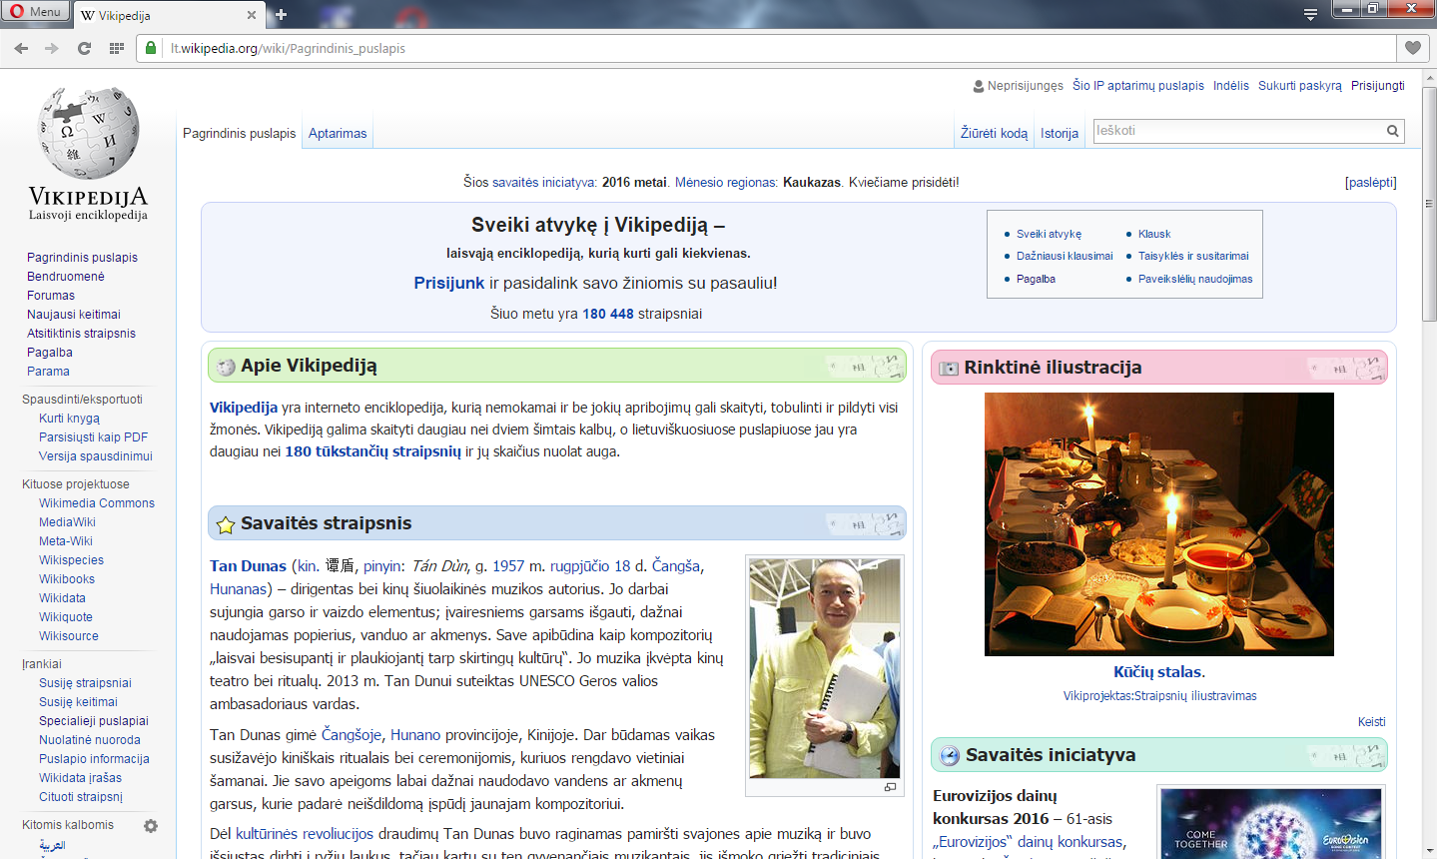Open the Aptarimas tab

pos(338,133)
